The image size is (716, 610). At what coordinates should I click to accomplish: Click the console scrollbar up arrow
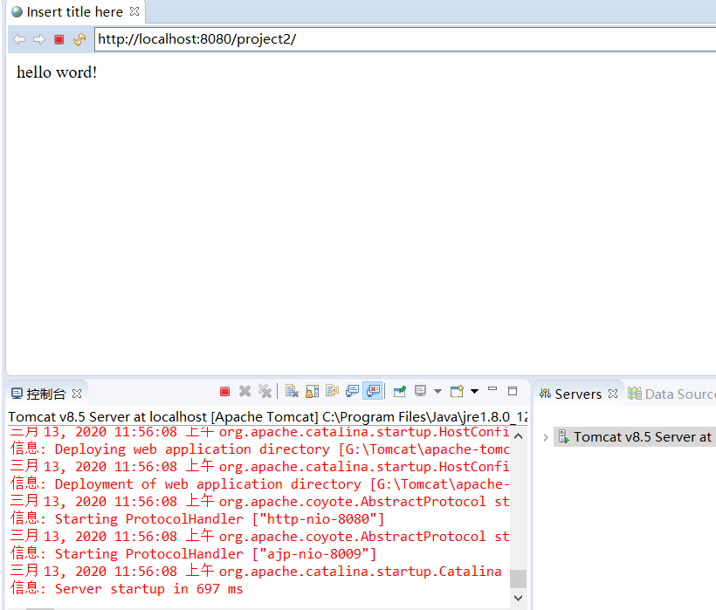(518, 436)
